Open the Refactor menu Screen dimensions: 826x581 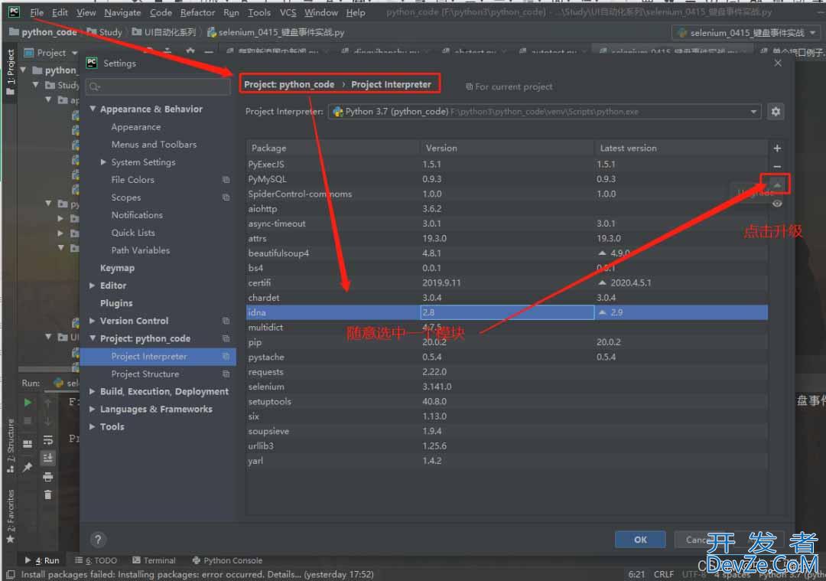(x=197, y=13)
